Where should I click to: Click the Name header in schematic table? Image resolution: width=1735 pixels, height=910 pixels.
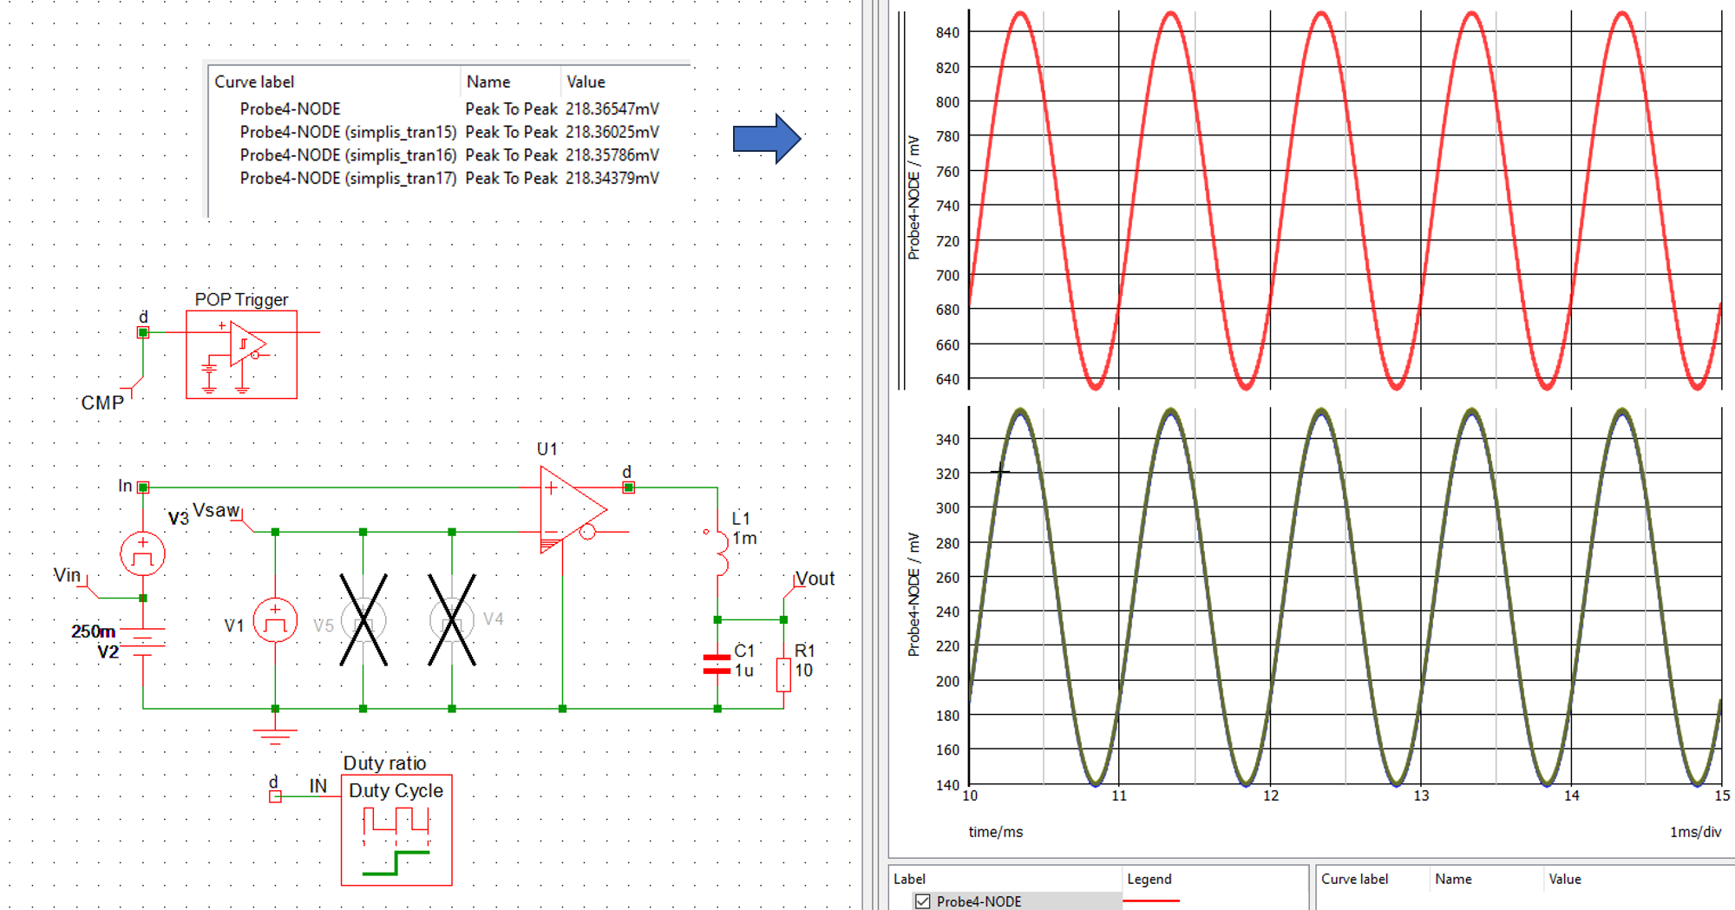click(x=488, y=82)
